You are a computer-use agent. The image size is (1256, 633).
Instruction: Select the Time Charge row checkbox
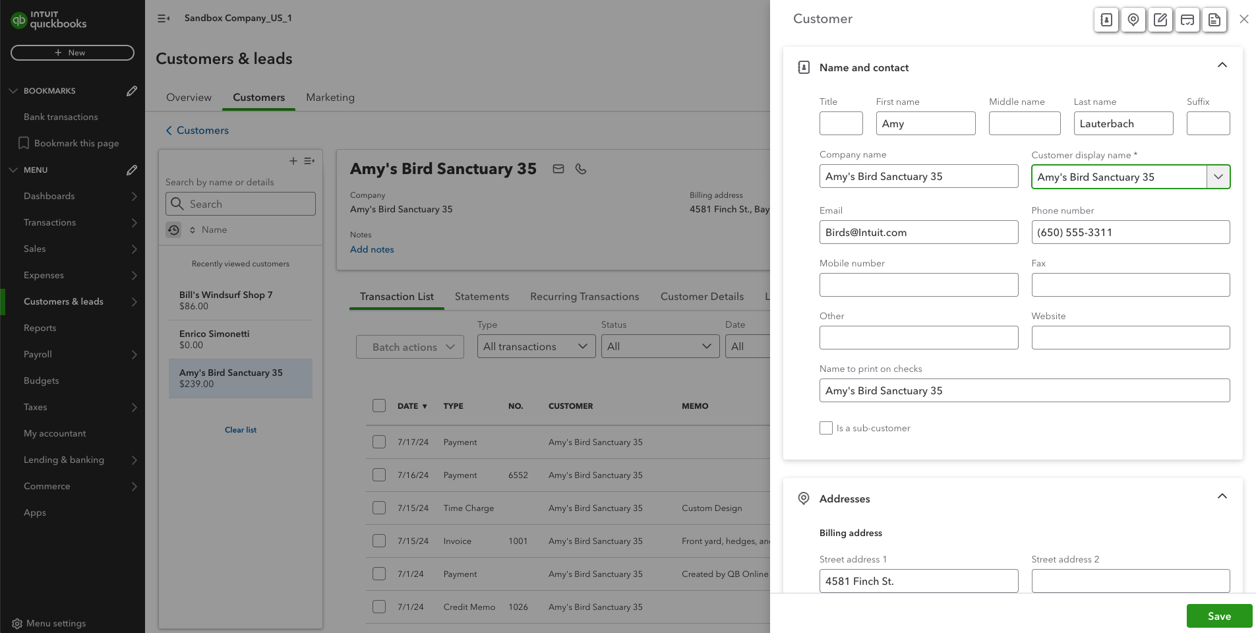pyautogui.click(x=379, y=508)
